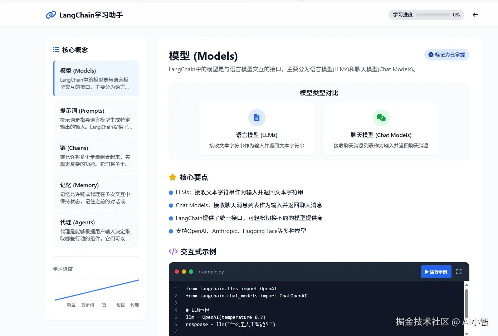Click chart axis label 记忆

click(121, 305)
